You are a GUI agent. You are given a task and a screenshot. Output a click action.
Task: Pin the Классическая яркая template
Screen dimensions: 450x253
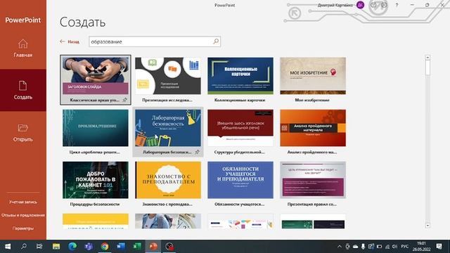click(x=125, y=100)
